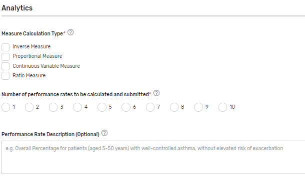Select the 4 performance rates option
Screen dimensions: 305x186
(77, 107)
